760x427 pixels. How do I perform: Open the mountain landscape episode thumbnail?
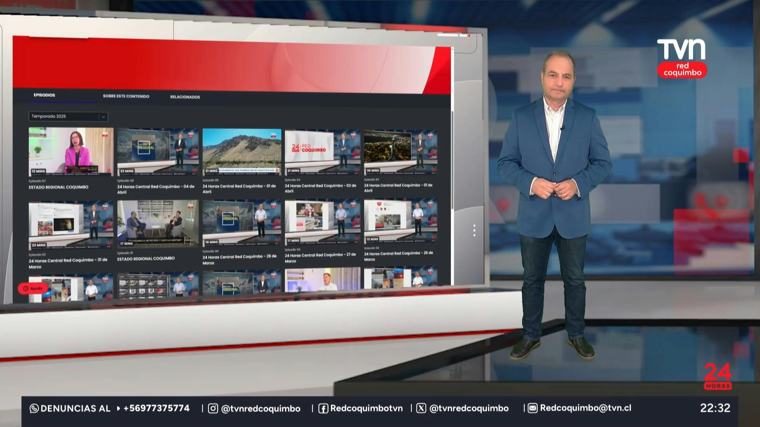coord(242,152)
